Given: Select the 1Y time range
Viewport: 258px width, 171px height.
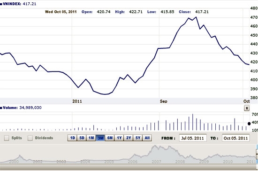Looking at the screenshot, I should point(119,138).
